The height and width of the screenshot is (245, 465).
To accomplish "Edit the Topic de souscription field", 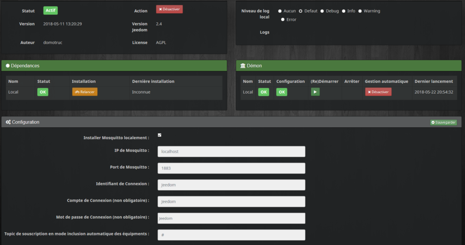I will (231, 235).
